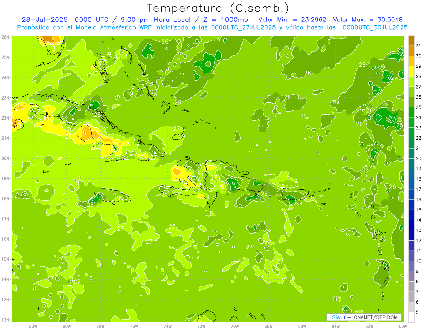
Task: Select the orange legend band between 30 and 31
Action: (x=411, y=51)
